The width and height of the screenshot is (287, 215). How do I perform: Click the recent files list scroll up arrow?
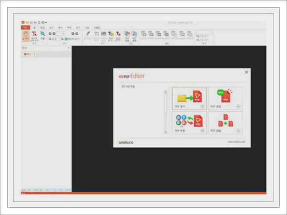[166, 92]
